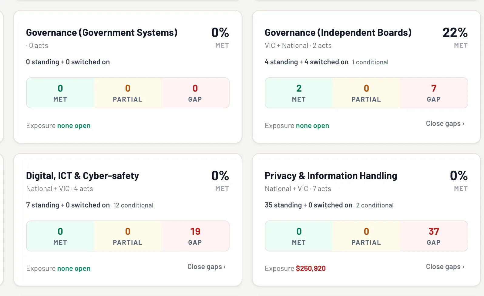The width and height of the screenshot is (484, 296).
Task: Click the 0 MET cell in Privacy & Information Handling
Action: [x=299, y=236]
